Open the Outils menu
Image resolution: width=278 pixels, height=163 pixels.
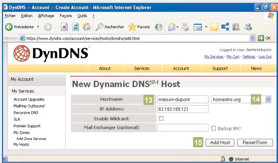tap(82, 16)
